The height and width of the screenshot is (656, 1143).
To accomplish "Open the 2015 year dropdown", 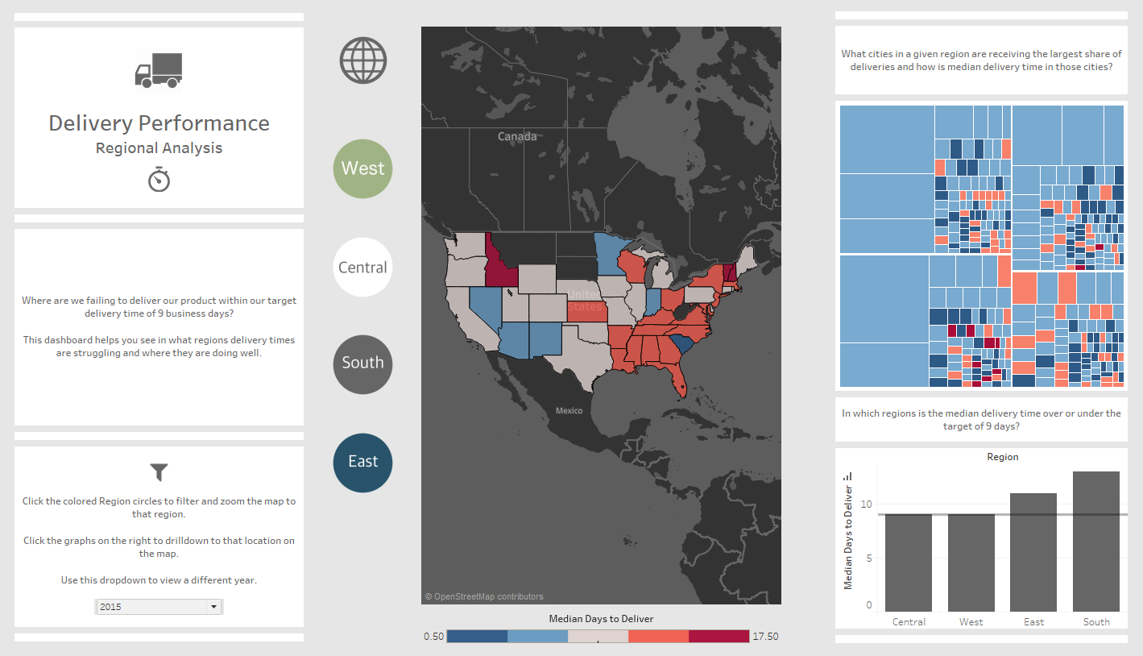I will coord(159,607).
